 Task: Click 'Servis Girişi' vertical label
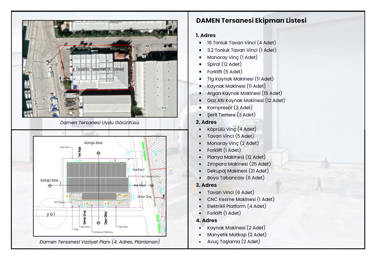(84, 218)
